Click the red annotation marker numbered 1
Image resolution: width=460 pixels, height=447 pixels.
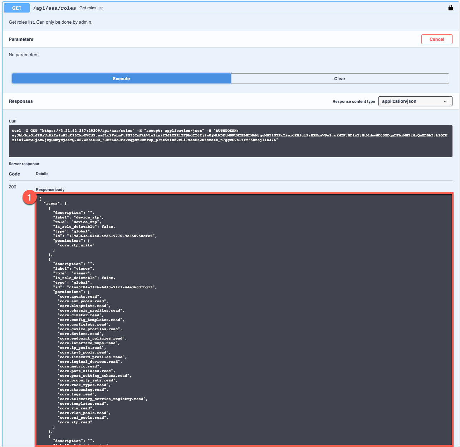[x=30, y=197]
